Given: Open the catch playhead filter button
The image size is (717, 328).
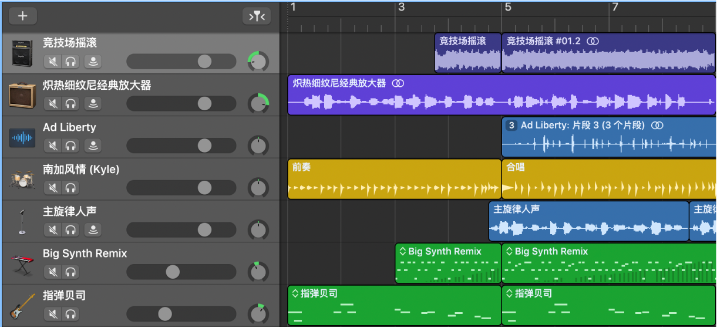Looking at the screenshot, I should [x=257, y=16].
